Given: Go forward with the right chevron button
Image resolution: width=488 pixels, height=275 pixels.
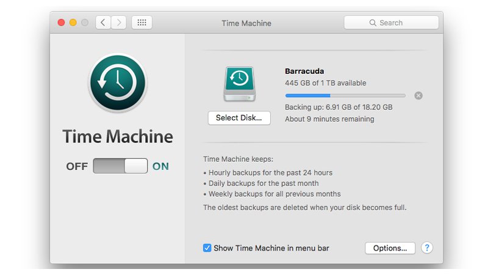Looking at the screenshot, I should [x=118, y=23].
